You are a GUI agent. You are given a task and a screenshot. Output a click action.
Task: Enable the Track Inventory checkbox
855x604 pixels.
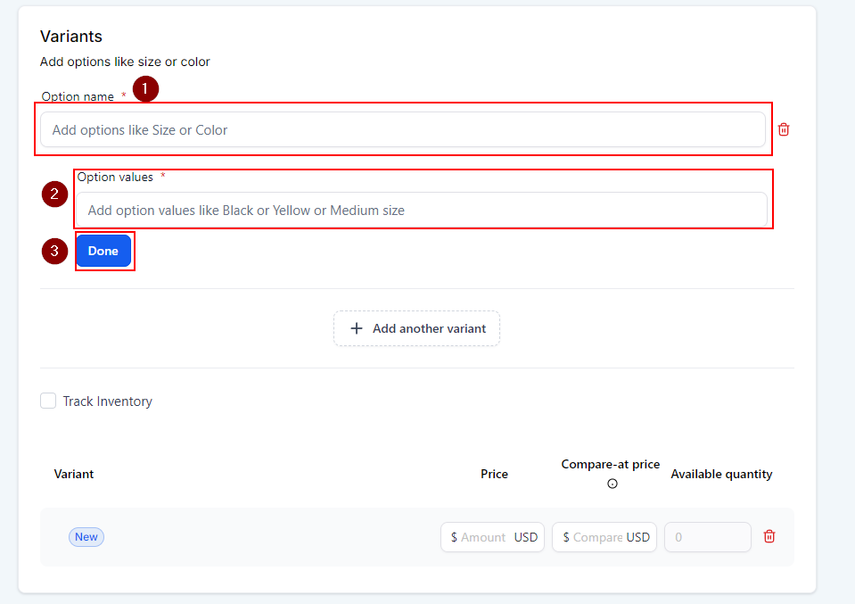(x=48, y=401)
